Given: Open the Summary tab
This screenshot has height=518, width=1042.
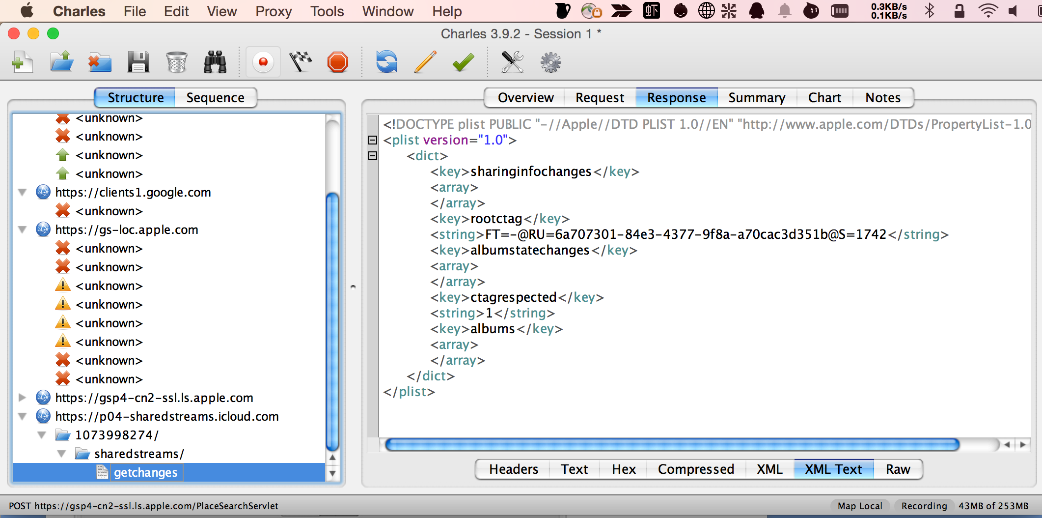Looking at the screenshot, I should tap(757, 98).
